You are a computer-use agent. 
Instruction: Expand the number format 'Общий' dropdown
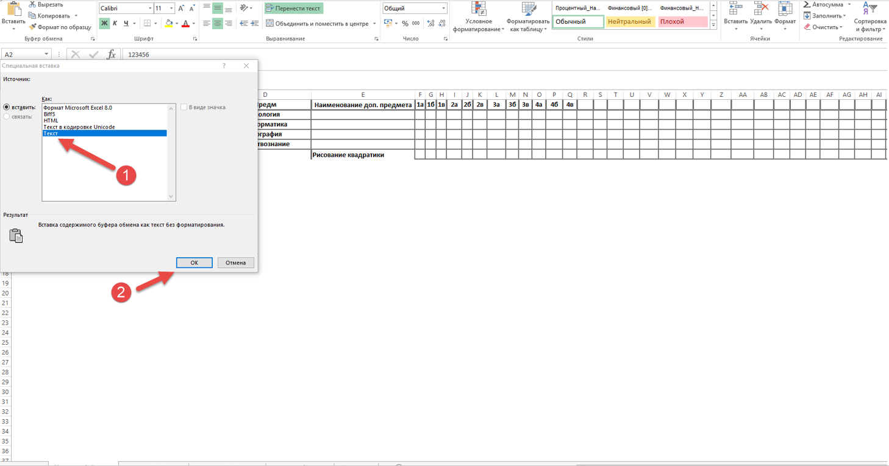pos(443,9)
